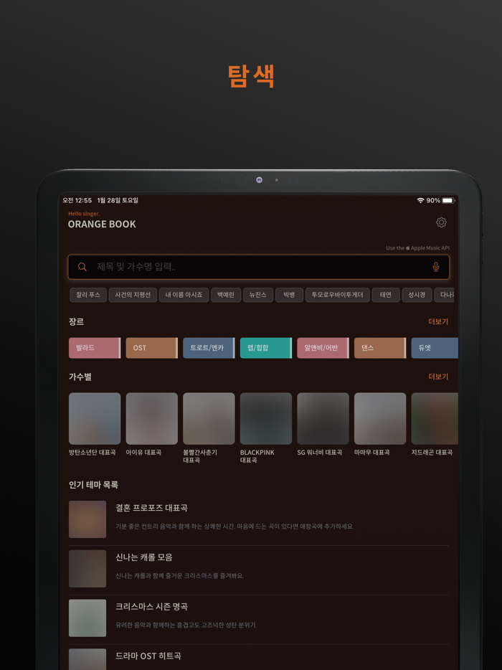Open the 알앤비/어반 genre card
This screenshot has width=502, height=670.
click(x=323, y=348)
